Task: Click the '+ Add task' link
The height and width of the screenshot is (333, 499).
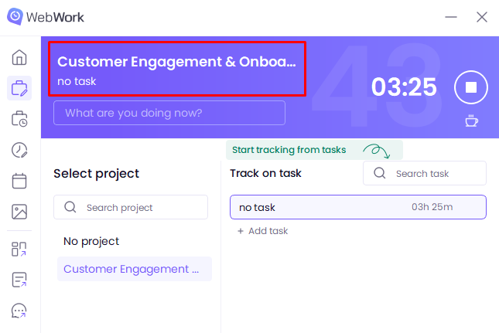Action: [263, 231]
